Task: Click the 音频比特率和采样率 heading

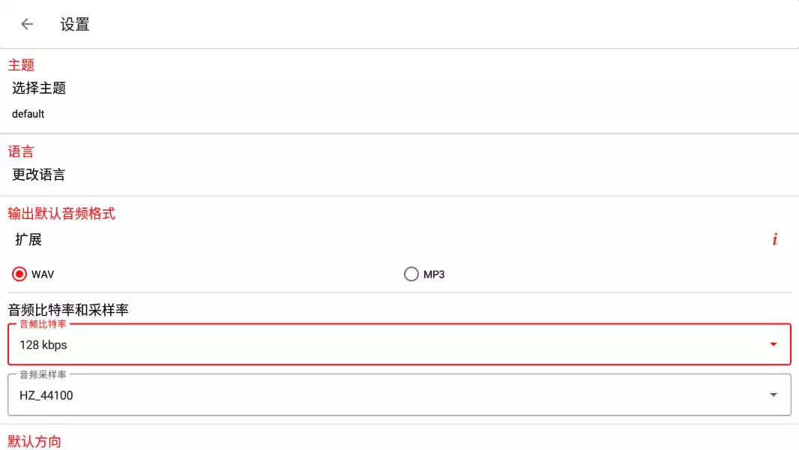Action: click(x=68, y=310)
